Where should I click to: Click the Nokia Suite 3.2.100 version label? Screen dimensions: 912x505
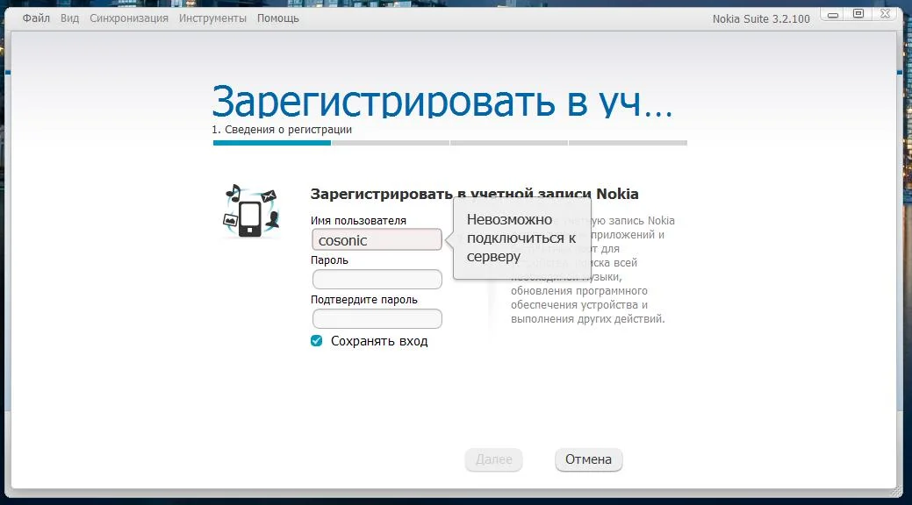[761, 18]
